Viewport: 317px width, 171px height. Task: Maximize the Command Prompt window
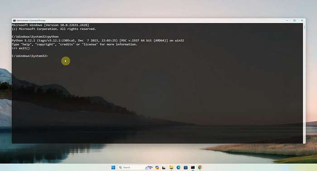coord(294,21)
